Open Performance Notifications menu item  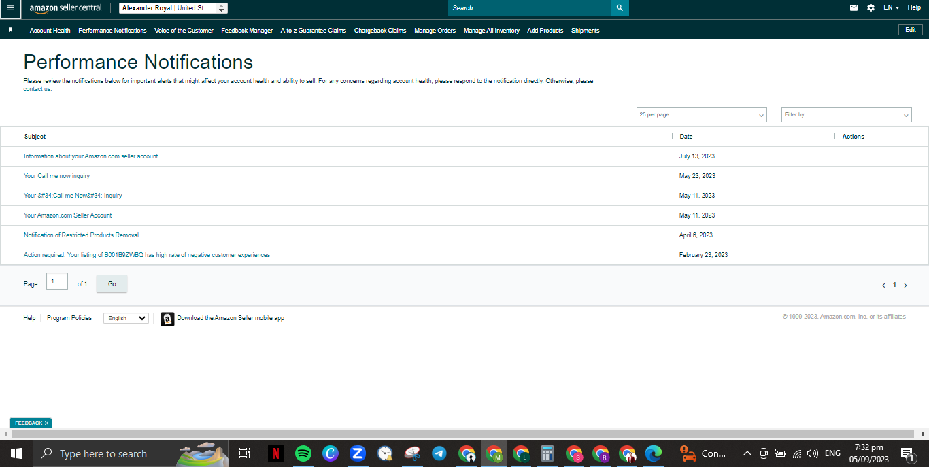tap(112, 31)
